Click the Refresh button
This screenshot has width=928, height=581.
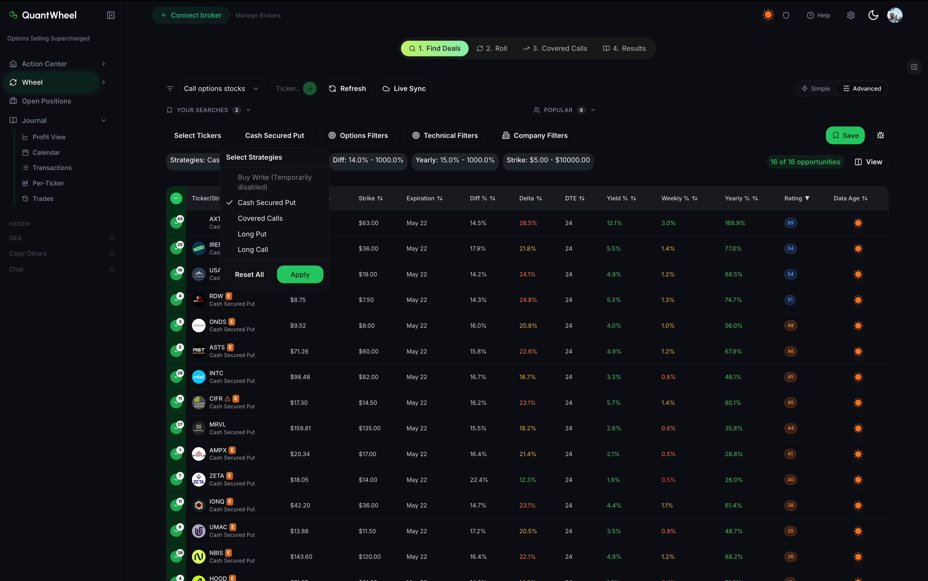(347, 89)
